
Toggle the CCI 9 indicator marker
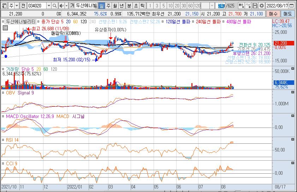tap(3, 163)
